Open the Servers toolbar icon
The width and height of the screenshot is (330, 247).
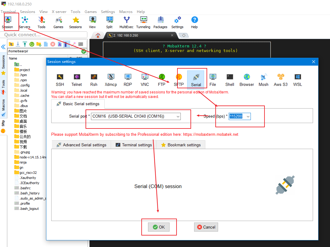point(25,22)
